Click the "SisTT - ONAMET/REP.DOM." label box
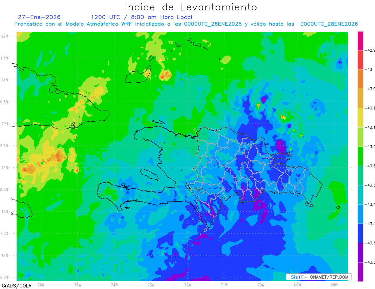 [x=318, y=277]
